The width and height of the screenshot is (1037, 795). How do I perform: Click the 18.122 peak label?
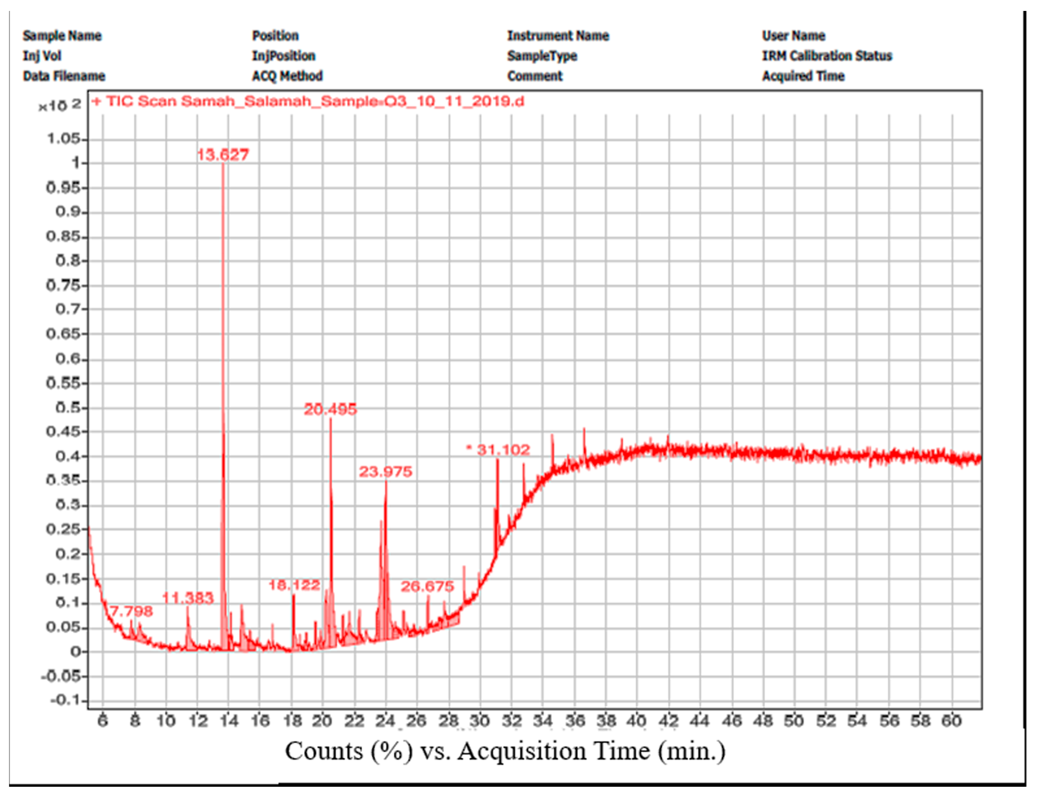(294, 585)
